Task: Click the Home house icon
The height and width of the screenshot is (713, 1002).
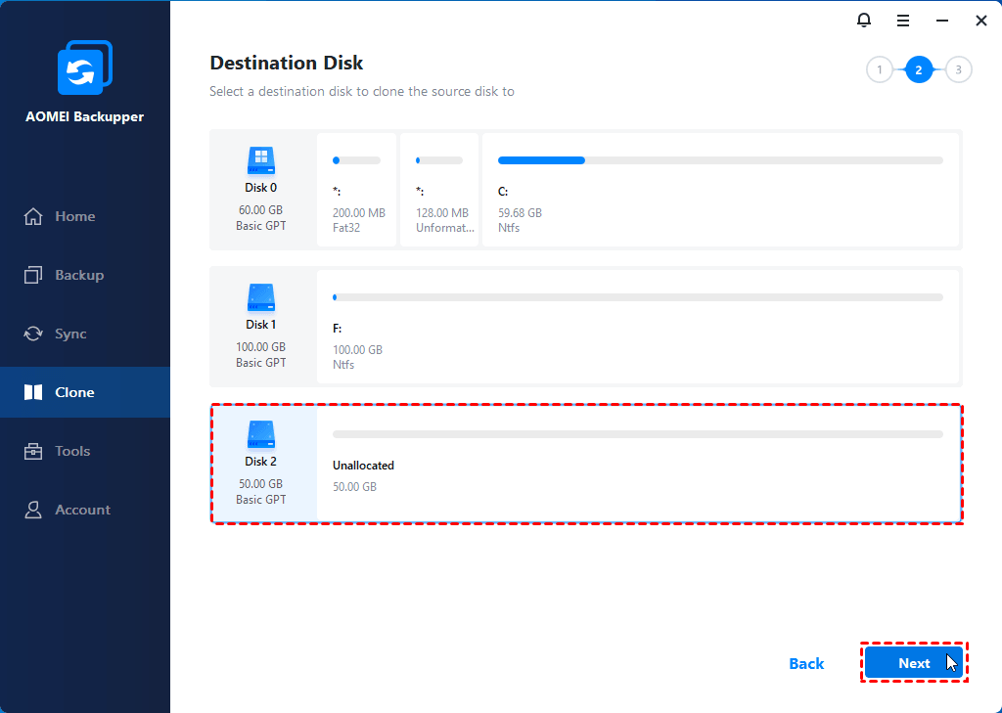Action: click(33, 216)
